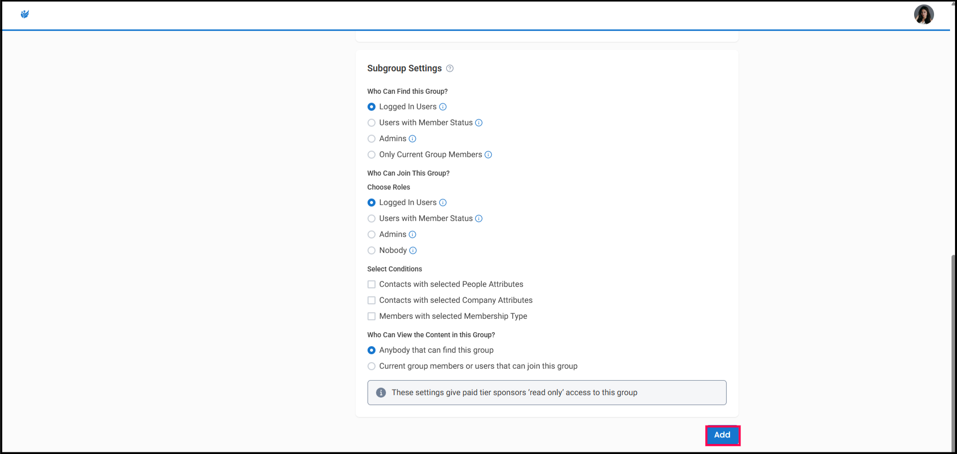The width and height of the screenshot is (957, 454).
Task: Click help icon beside Subgroup Settings
Action: pyautogui.click(x=449, y=68)
